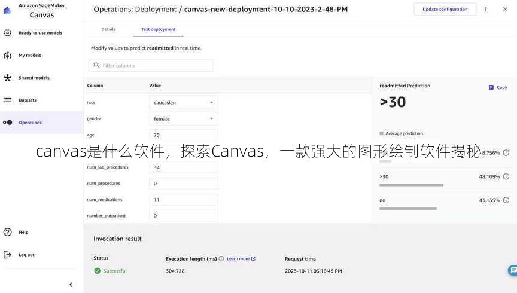Click info icon beside 43.135%

pyautogui.click(x=506, y=200)
